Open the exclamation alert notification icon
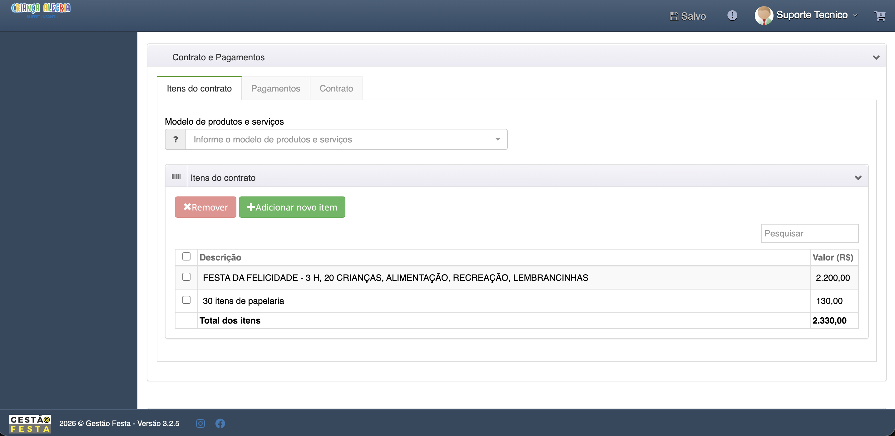The image size is (895, 436). click(x=732, y=15)
